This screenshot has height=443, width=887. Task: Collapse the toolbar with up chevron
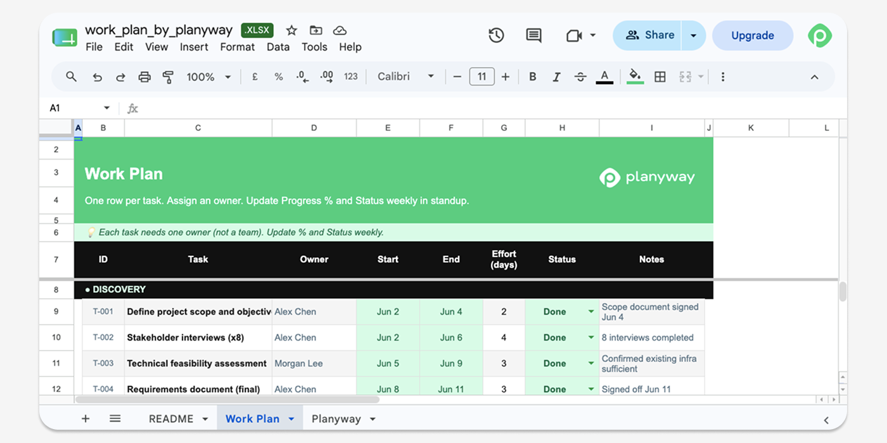[x=815, y=77]
